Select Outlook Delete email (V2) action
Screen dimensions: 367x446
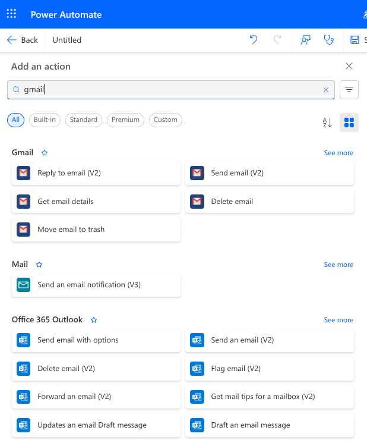(x=96, y=369)
